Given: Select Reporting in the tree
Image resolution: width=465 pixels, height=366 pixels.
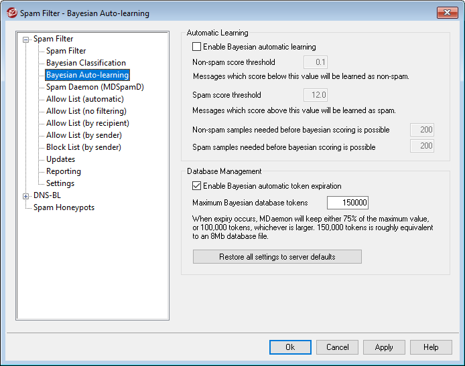Looking at the screenshot, I should click(x=63, y=171).
